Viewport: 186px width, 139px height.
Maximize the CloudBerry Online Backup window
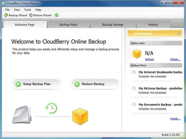tap(170, 2)
